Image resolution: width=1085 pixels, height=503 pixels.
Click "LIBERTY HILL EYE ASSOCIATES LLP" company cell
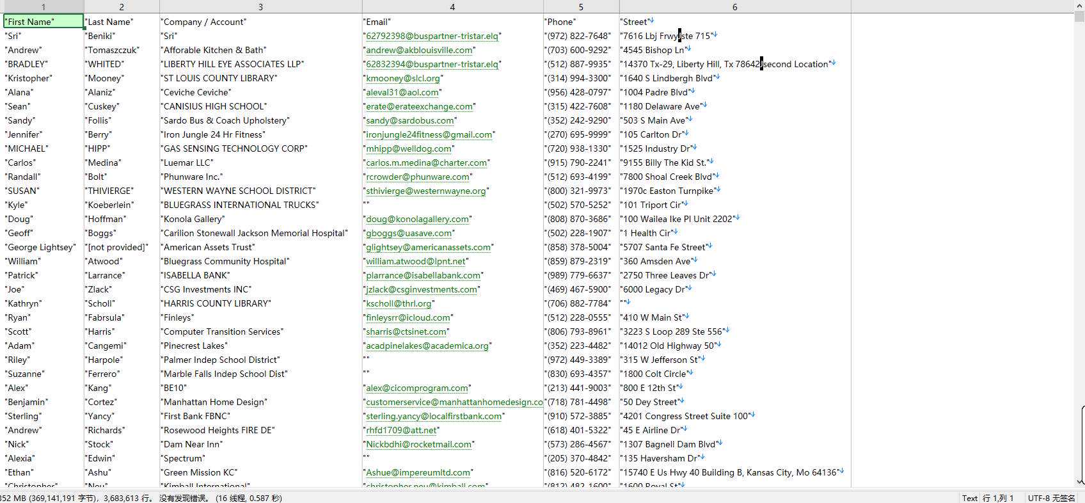pos(260,64)
